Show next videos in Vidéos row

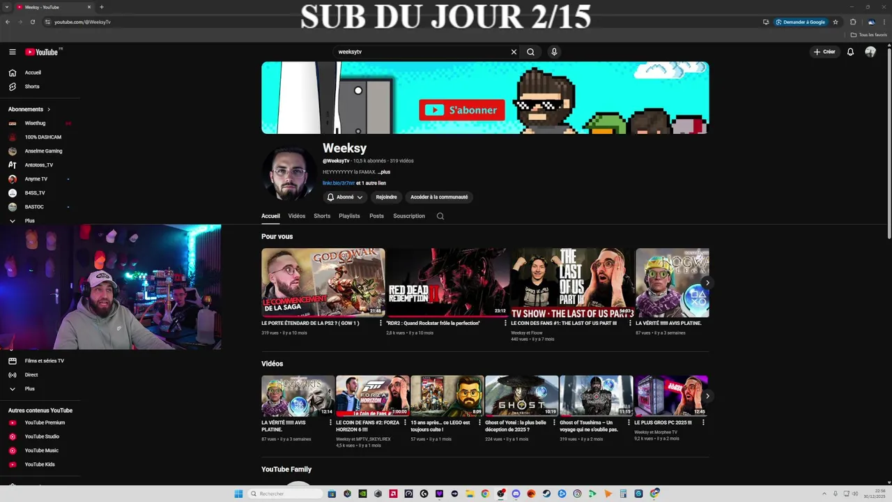[x=707, y=396]
